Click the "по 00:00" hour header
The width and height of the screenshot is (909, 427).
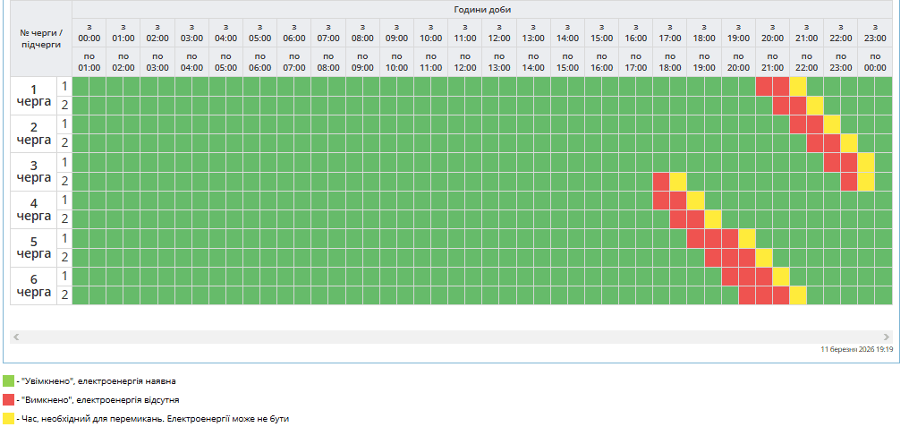875,62
